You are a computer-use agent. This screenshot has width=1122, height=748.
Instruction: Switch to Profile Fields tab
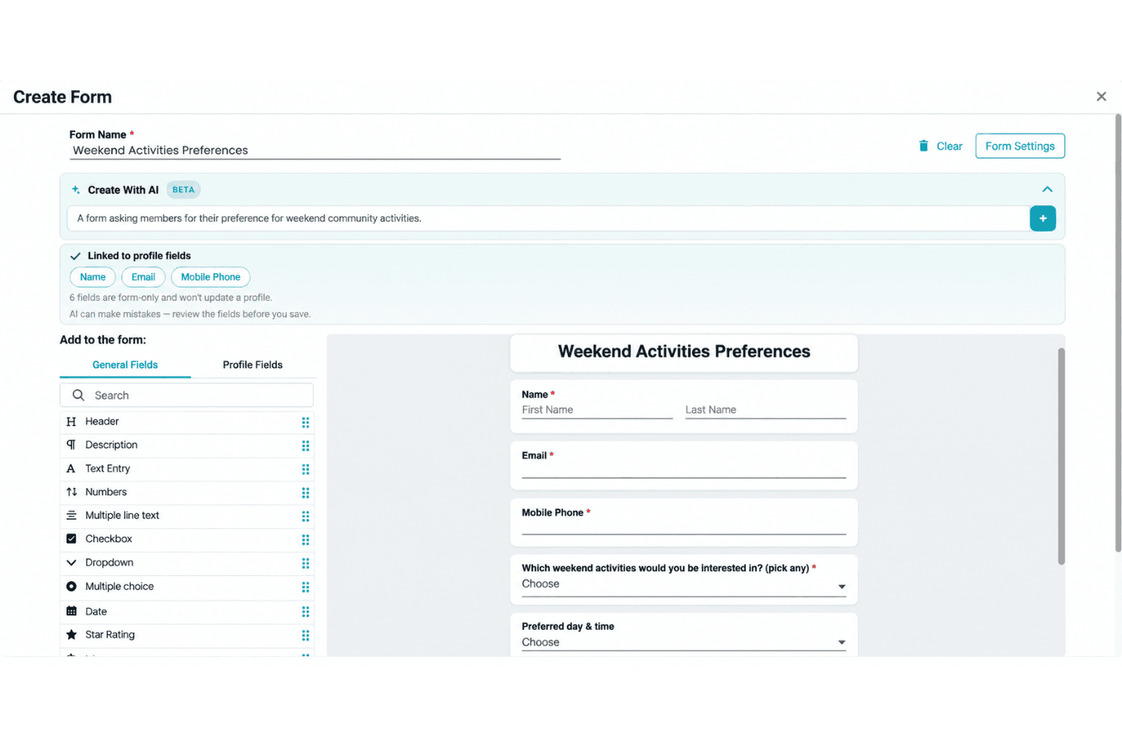tap(252, 365)
